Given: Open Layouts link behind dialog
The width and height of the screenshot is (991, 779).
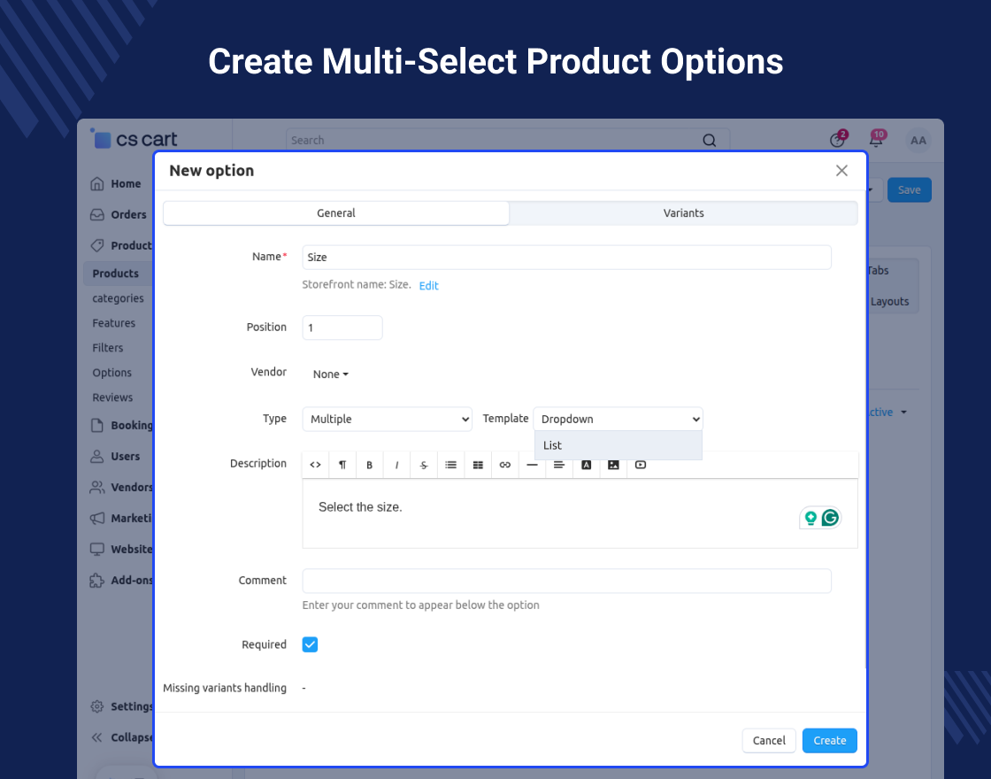Looking at the screenshot, I should pyautogui.click(x=889, y=302).
